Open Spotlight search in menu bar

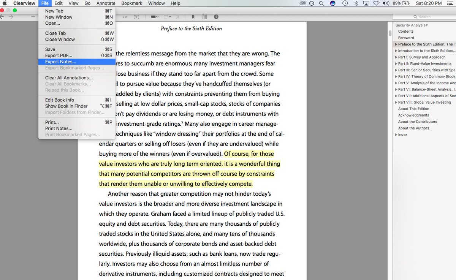click(x=321, y=3)
